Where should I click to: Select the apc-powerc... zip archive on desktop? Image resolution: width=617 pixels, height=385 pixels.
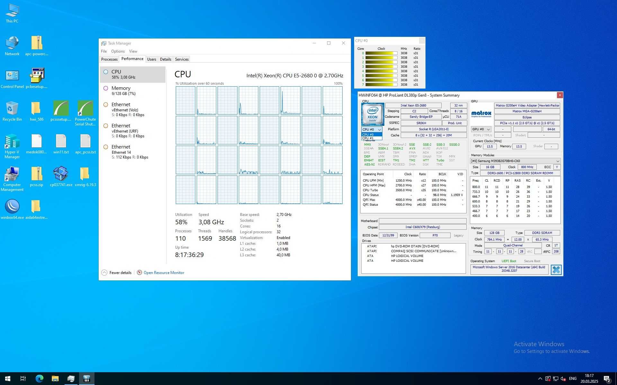[x=37, y=46]
